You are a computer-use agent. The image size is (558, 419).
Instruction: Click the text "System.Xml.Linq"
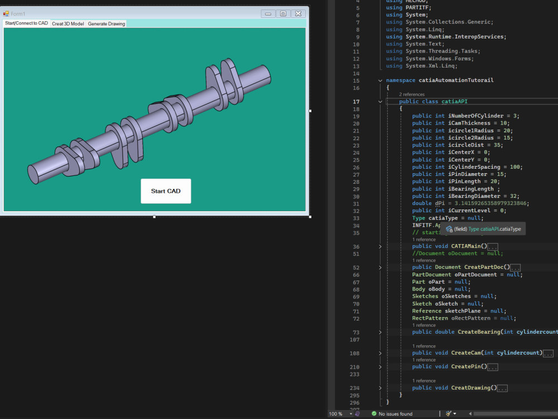tap(430, 66)
